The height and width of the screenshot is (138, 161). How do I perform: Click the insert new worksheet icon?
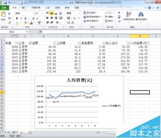click(x=30, y=133)
